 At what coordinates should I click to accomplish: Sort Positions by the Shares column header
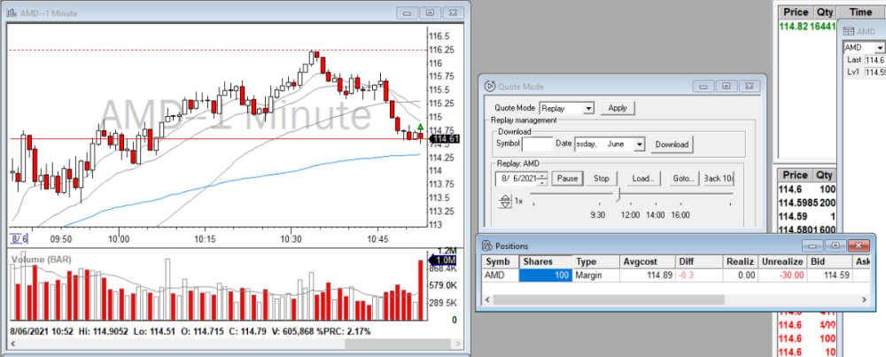coord(545,261)
